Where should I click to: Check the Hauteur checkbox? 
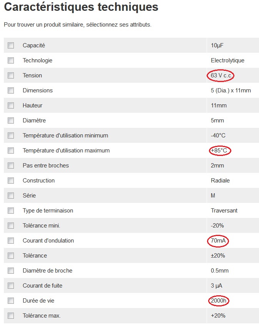(11, 105)
